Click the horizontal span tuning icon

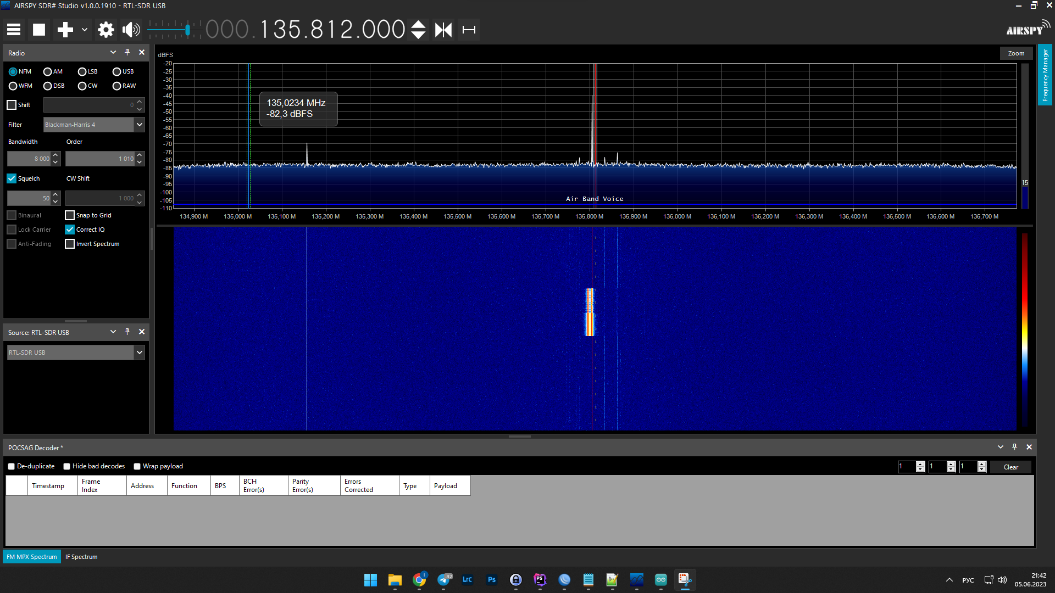tap(469, 30)
